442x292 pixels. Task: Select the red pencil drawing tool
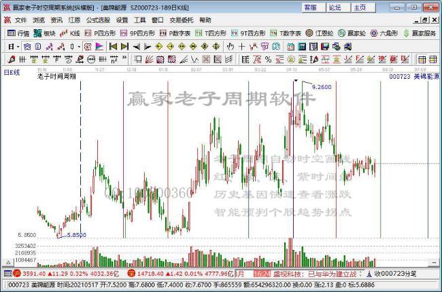click(12, 59)
